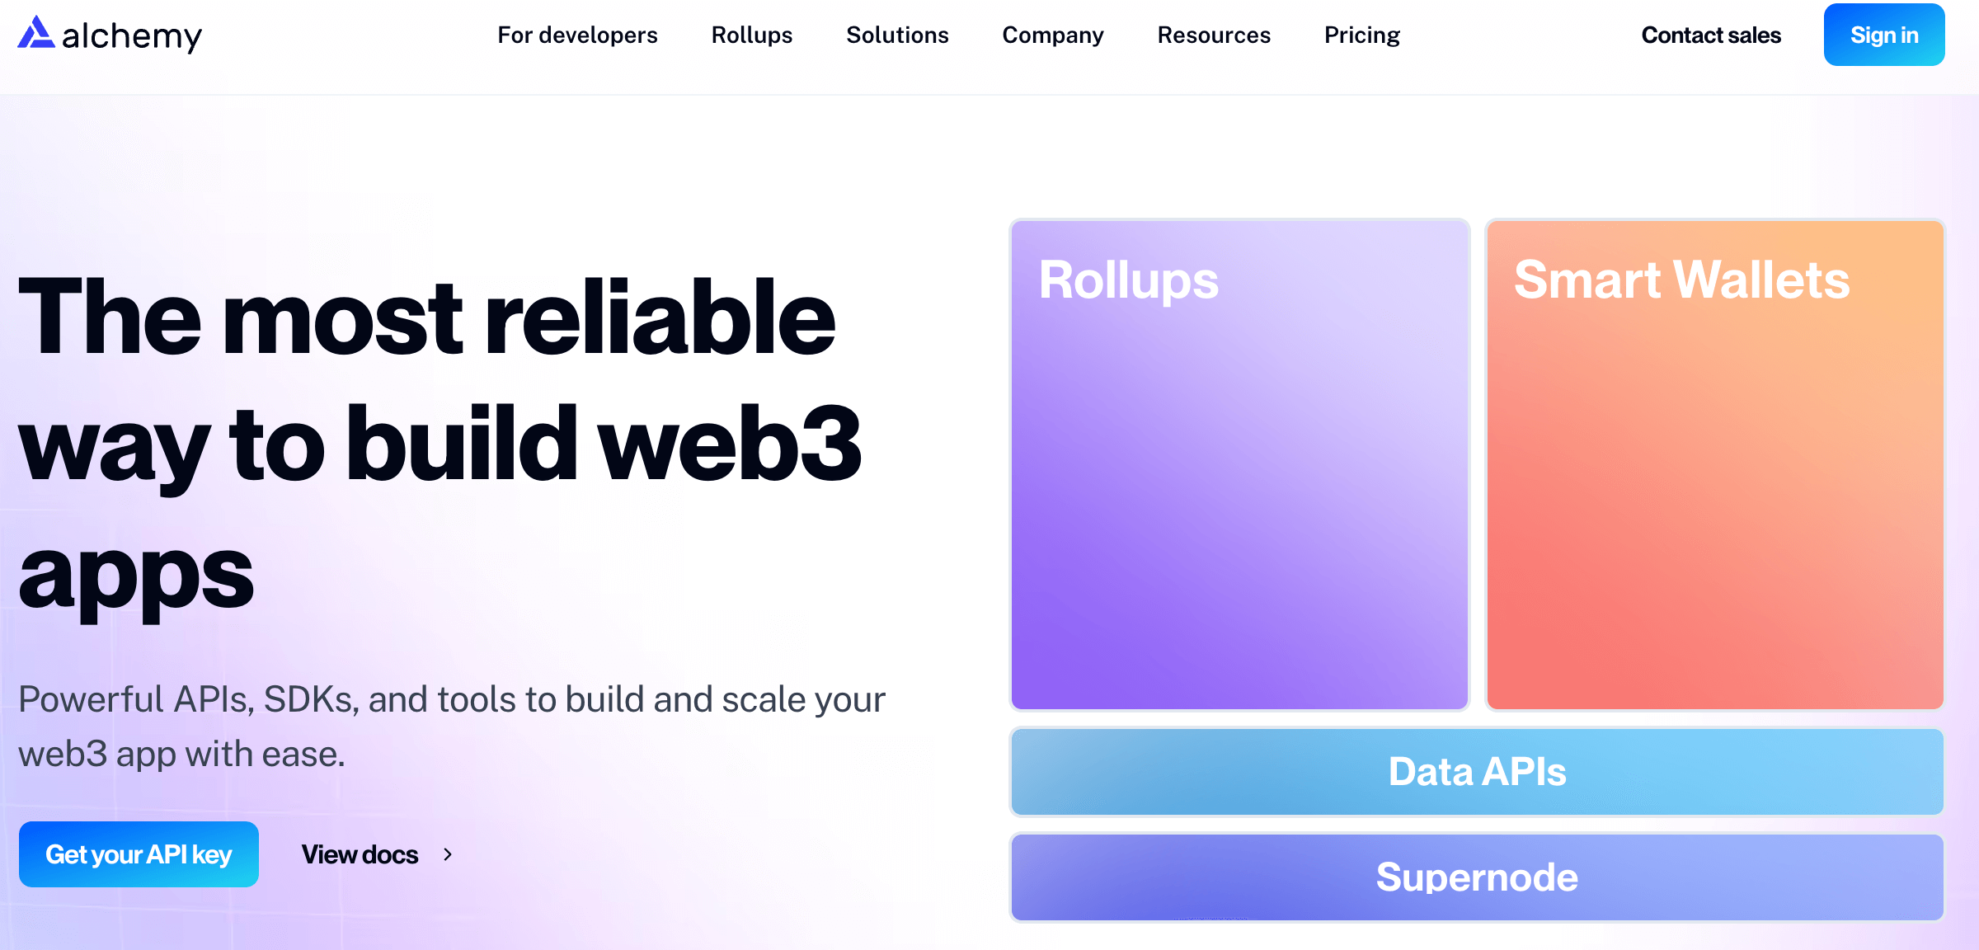Screen dimensions: 1979x950
Task: Open the Supernode product card
Action: coord(1477,877)
